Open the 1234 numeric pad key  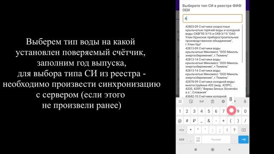(198, 139)
